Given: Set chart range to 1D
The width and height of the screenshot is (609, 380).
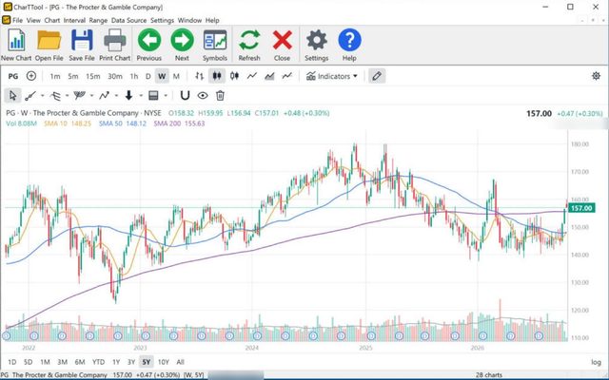Looking at the screenshot, I should pyautogui.click(x=12, y=362).
